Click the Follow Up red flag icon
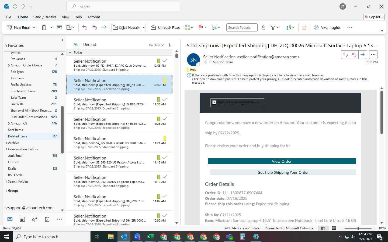Image resolution: width=388 pixels, height=242 pixels. click(x=201, y=27)
